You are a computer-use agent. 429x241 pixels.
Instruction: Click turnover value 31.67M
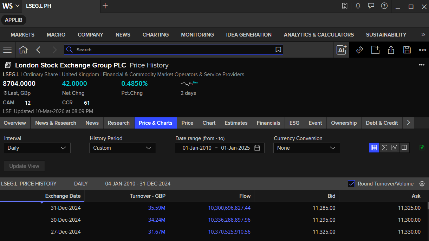(157, 232)
